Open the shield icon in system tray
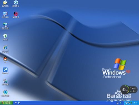 click(x=126, y=103)
